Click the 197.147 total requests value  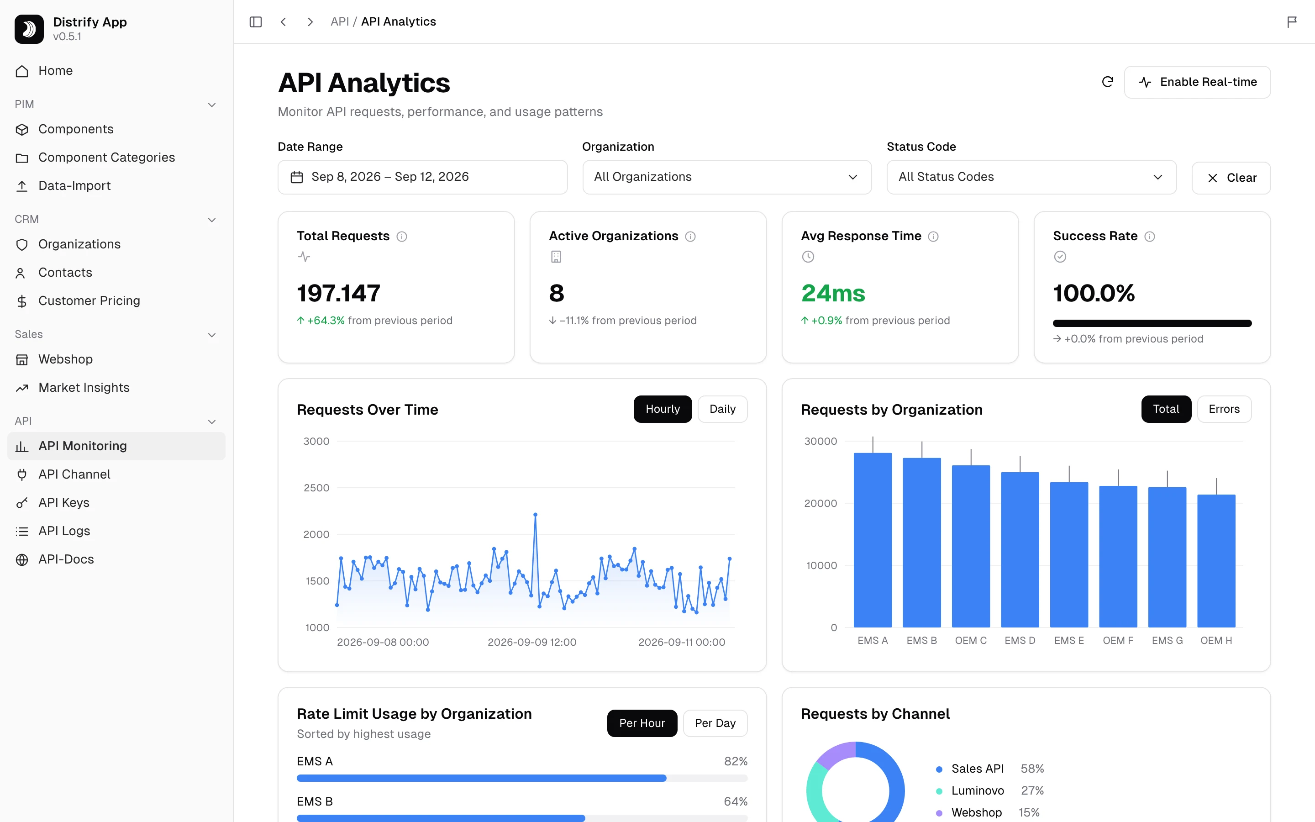(x=338, y=294)
